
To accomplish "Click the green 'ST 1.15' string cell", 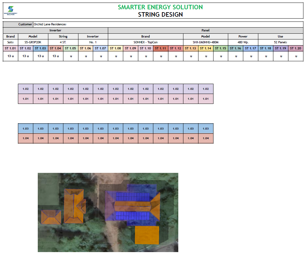I will pos(221,48).
